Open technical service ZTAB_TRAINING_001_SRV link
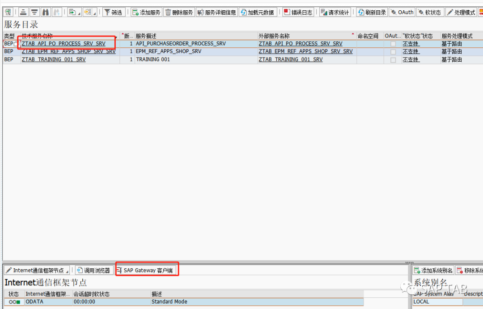 54,59
